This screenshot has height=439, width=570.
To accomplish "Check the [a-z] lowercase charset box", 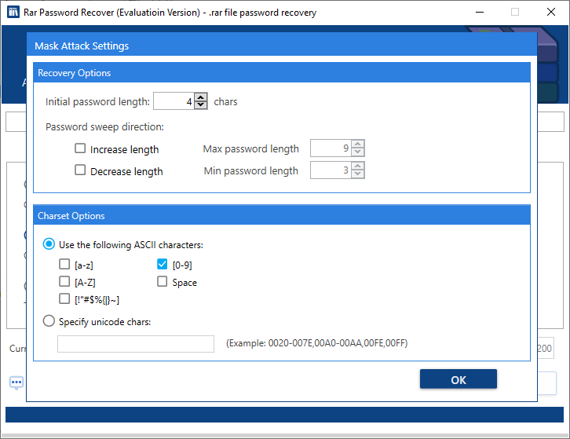I will click(x=64, y=264).
